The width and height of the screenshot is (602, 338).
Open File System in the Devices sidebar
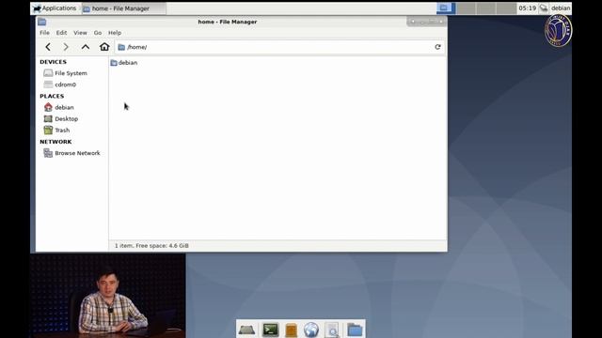coord(65,73)
